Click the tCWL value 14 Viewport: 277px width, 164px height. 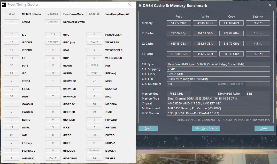(x=53, y=50)
